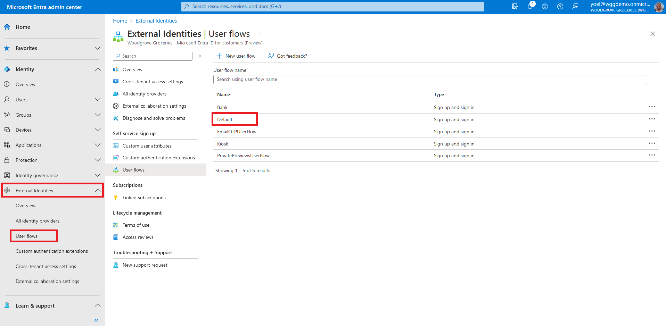Expand the Favorites section

[x=98, y=48]
